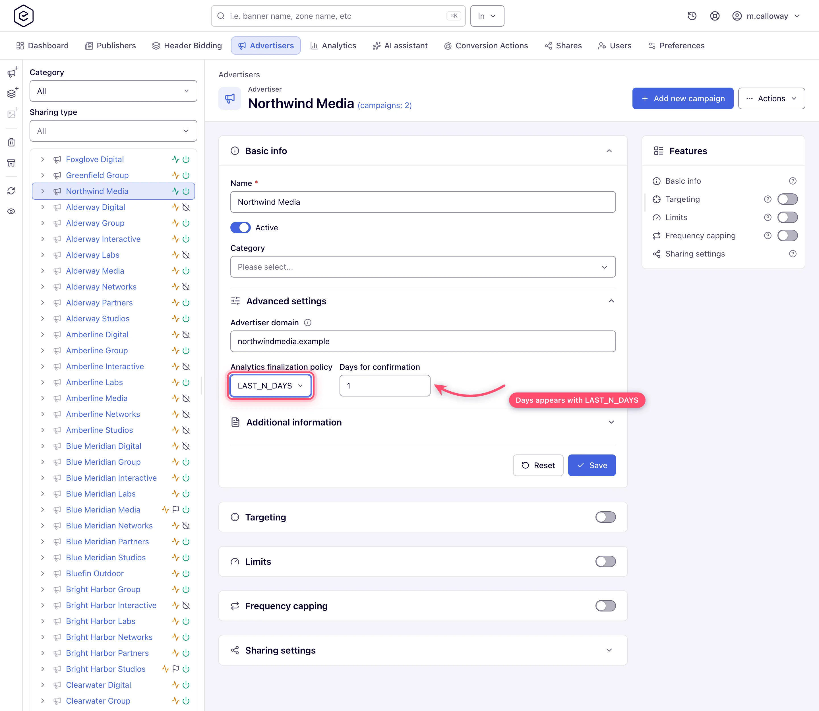
Task: Expand the Alderway Group tree row
Action: 42,223
